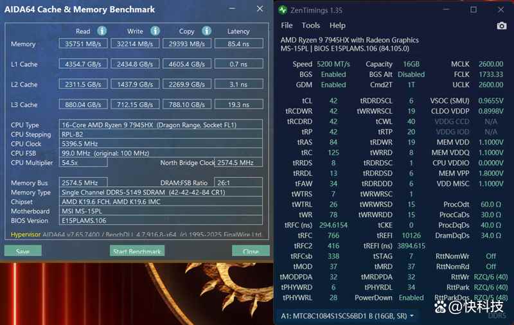
Task: Expand the A1 memory module dropdown
Action: tap(412, 316)
